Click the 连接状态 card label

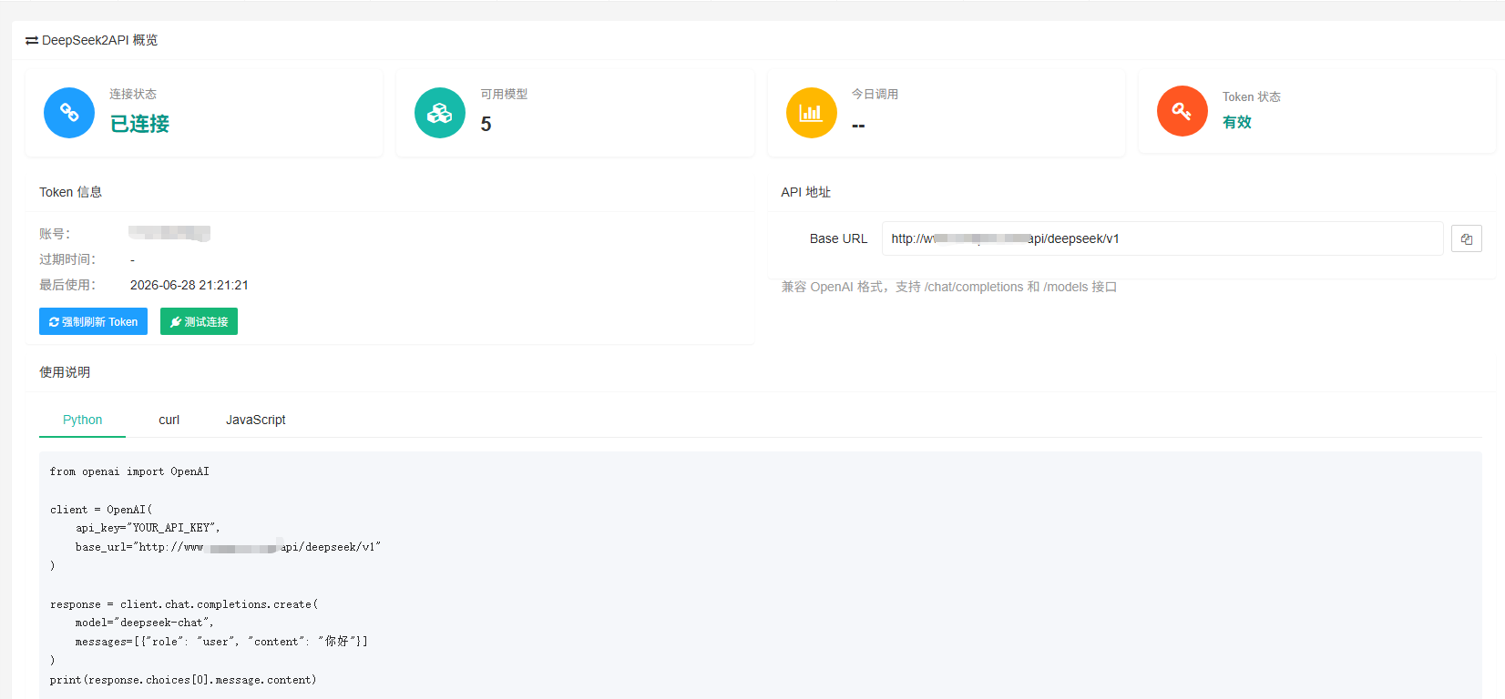tap(133, 94)
